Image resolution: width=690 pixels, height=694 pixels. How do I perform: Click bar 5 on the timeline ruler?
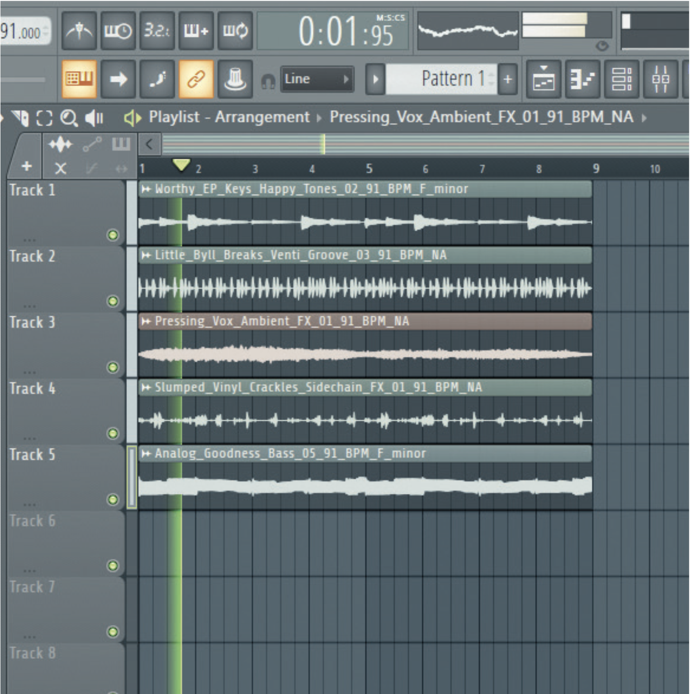click(x=369, y=168)
